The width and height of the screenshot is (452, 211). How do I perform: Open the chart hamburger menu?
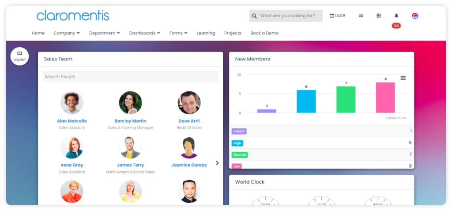[x=403, y=78]
